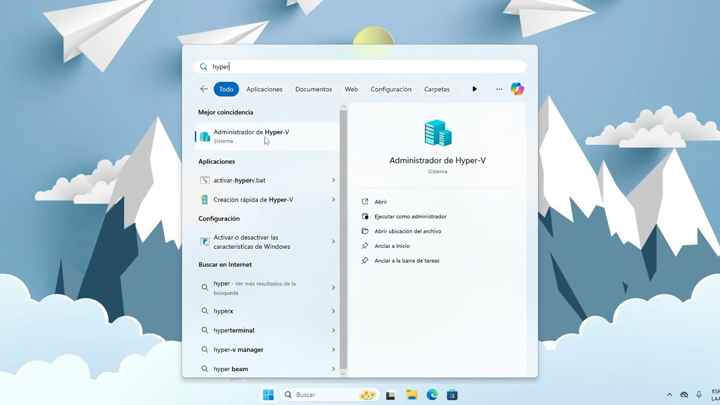Launch Microsoft Edge from the taskbar
Image resolution: width=720 pixels, height=405 pixels.
coord(432,394)
